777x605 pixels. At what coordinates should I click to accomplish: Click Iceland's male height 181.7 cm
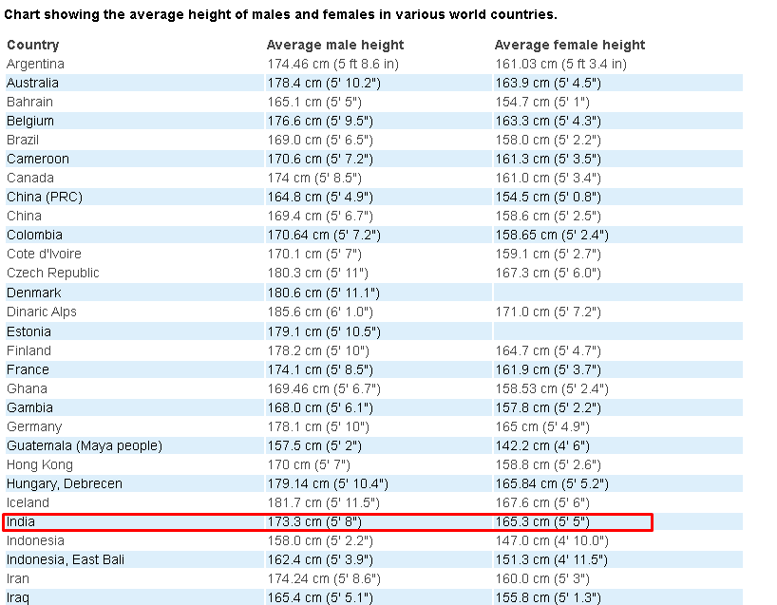click(x=324, y=503)
